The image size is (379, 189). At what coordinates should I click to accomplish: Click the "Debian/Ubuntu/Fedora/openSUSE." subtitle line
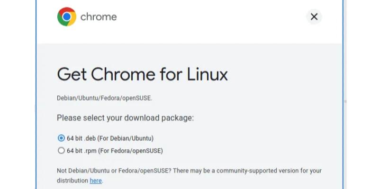tap(104, 98)
